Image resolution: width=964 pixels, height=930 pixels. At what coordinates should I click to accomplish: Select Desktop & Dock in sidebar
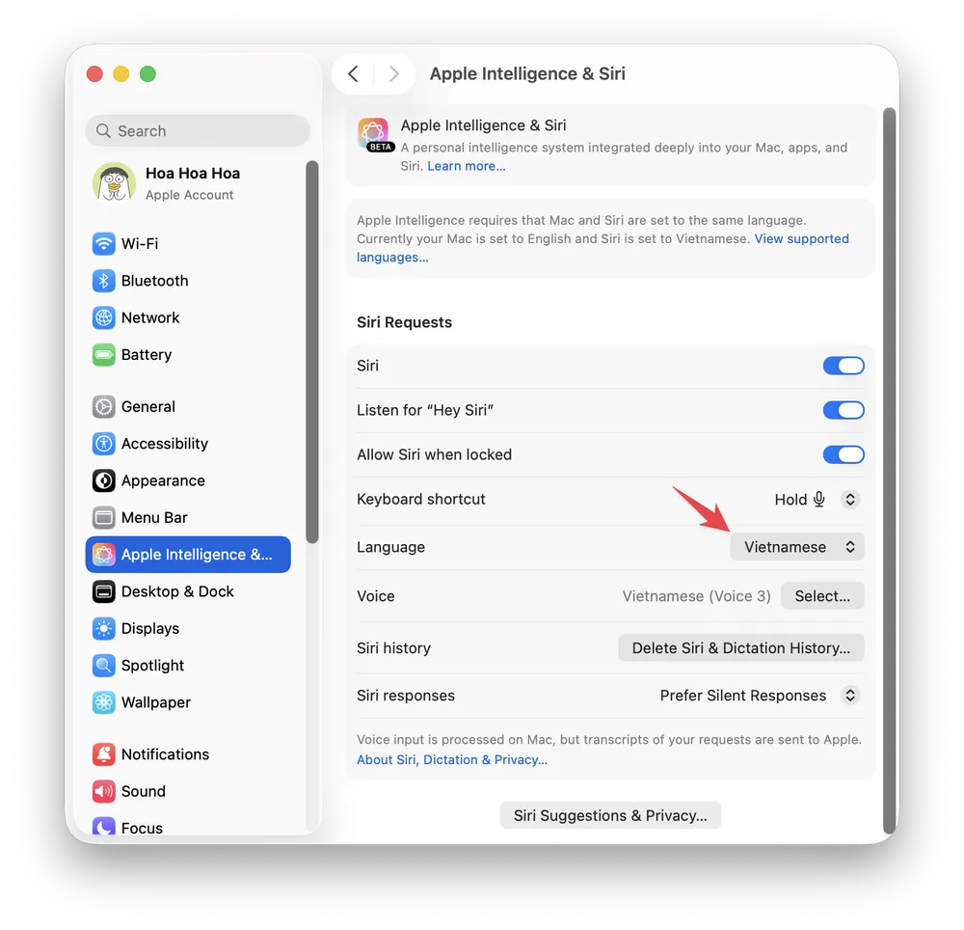(x=178, y=591)
